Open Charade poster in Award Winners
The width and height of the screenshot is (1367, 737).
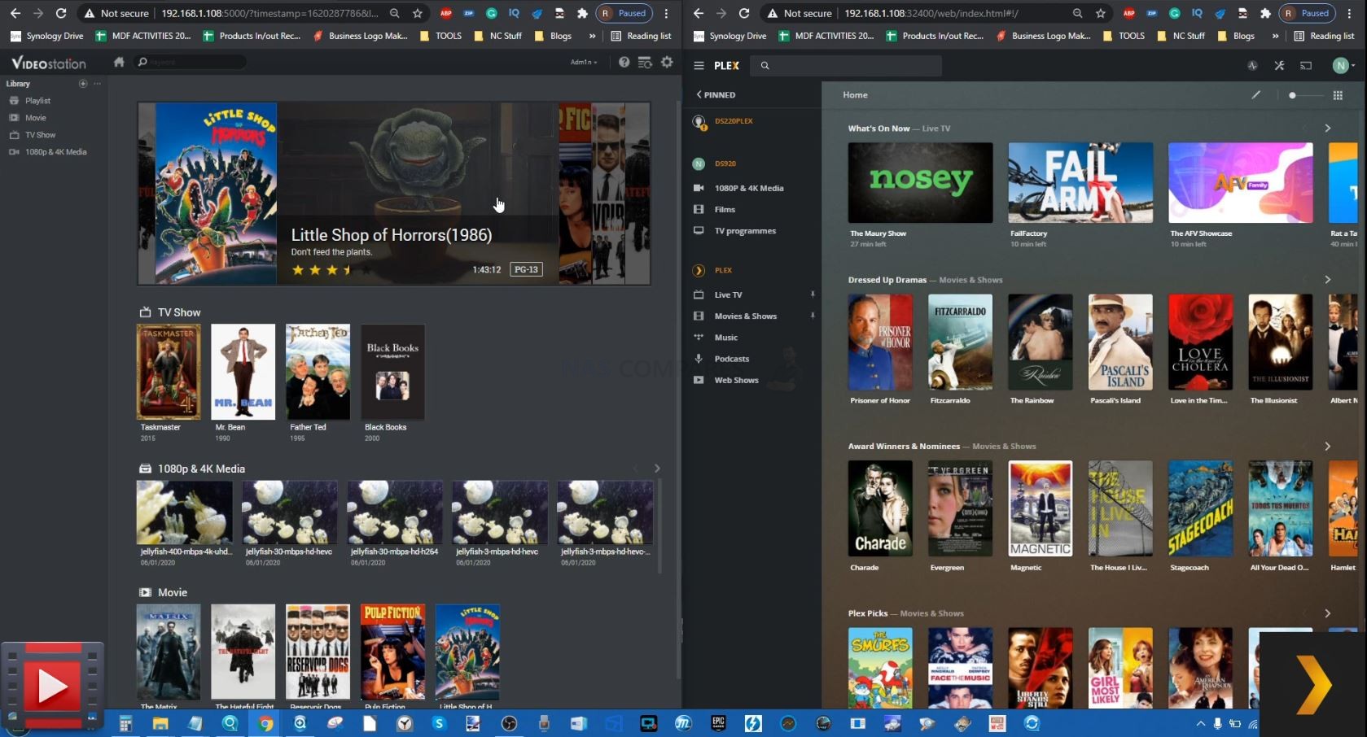pos(880,508)
